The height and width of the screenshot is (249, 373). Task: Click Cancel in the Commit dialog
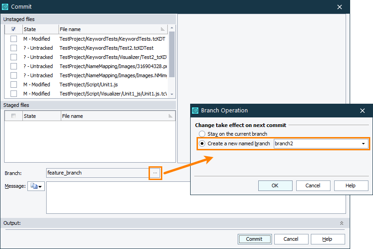(291, 239)
